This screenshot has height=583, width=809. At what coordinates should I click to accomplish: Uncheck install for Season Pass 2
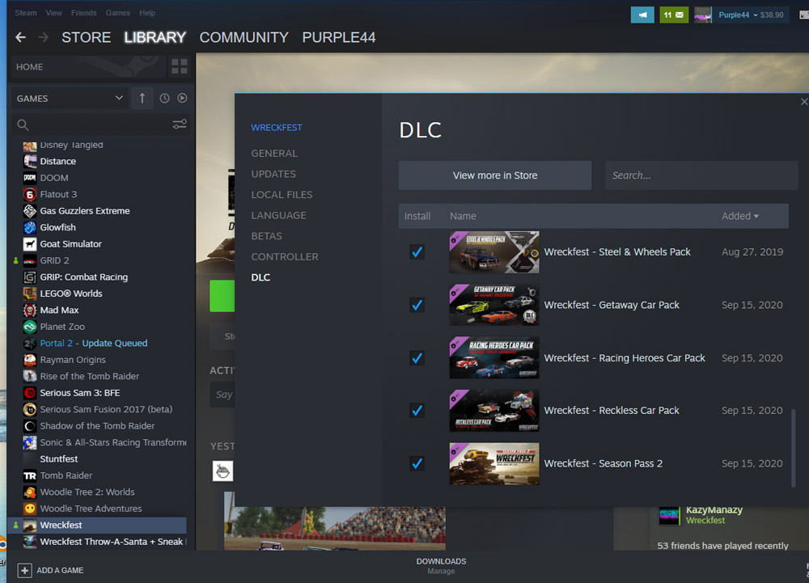[x=417, y=463]
